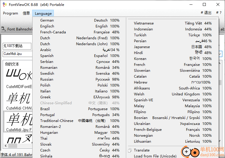Choose Hindi language entry

pyautogui.click(x=173, y=53)
